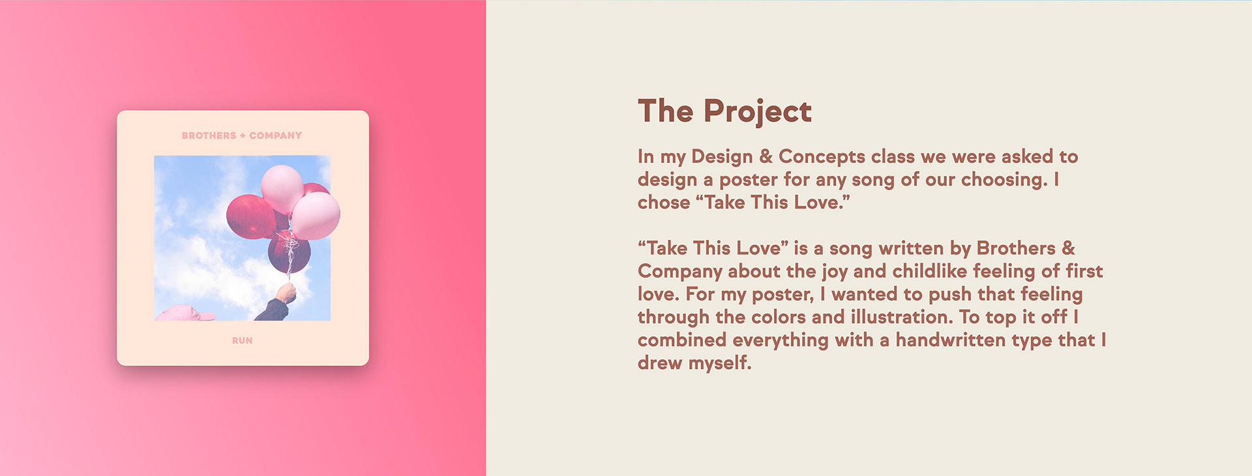Click the pink cap in the photo
1252x476 pixels.
pyautogui.click(x=183, y=314)
